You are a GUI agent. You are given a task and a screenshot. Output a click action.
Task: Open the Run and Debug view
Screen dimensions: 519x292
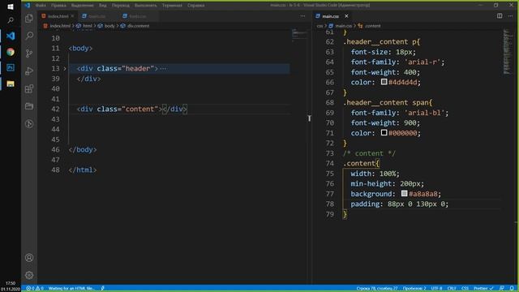29,71
